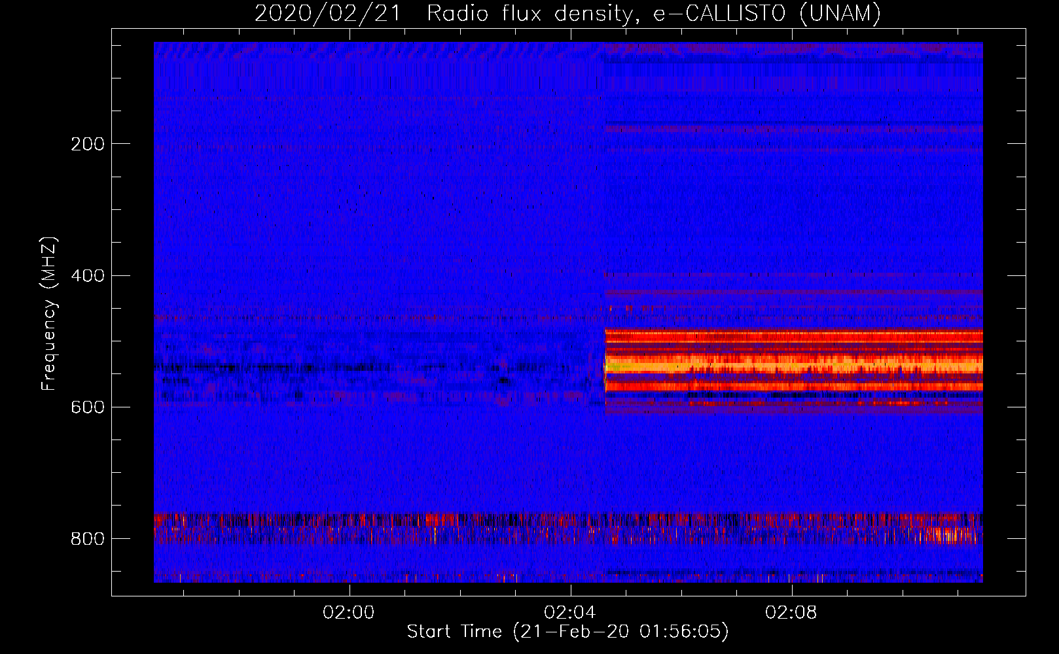The image size is (1059, 654).
Task: Click the 'Frequency (MHZ)' axis label
Action: point(49,314)
